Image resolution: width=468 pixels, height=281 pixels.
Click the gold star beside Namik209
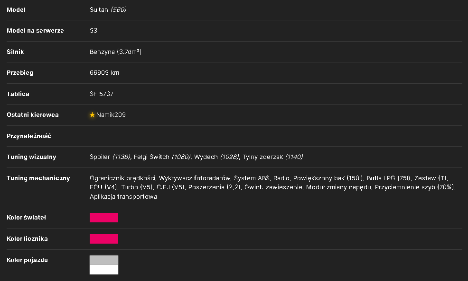[92, 115]
